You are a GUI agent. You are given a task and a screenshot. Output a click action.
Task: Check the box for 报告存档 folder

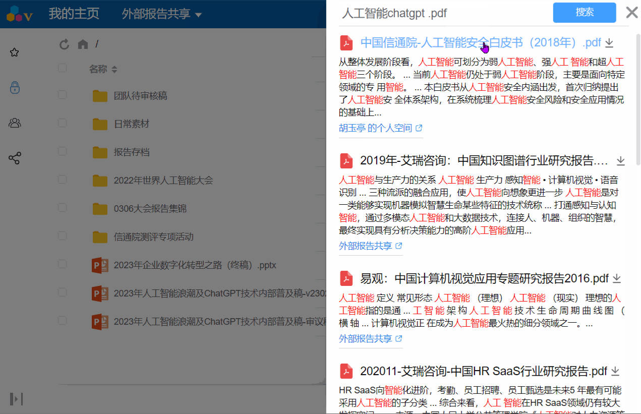(62, 151)
